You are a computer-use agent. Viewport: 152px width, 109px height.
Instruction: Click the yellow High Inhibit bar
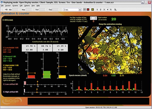62,77
